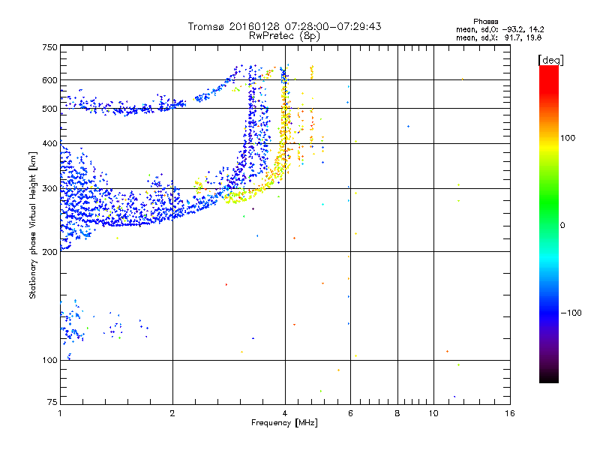600x450 pixels.
Task: Click the y-axis tick label '750'
Action: tap(49, 47)
